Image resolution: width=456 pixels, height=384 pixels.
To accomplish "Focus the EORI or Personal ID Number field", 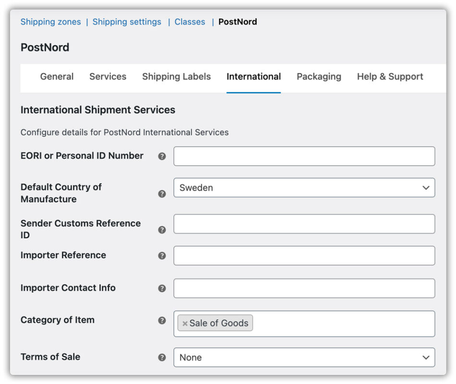I will coord(304,156).
